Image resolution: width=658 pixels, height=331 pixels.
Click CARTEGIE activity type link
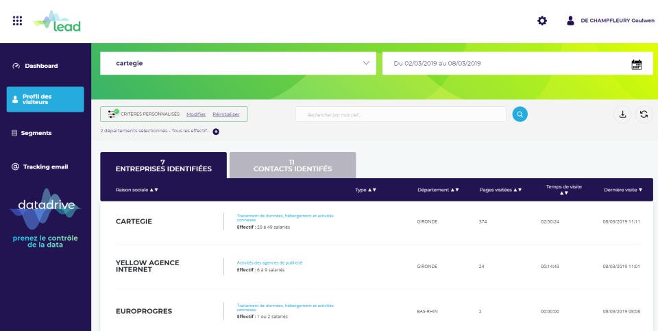click(x=285, y=218)
